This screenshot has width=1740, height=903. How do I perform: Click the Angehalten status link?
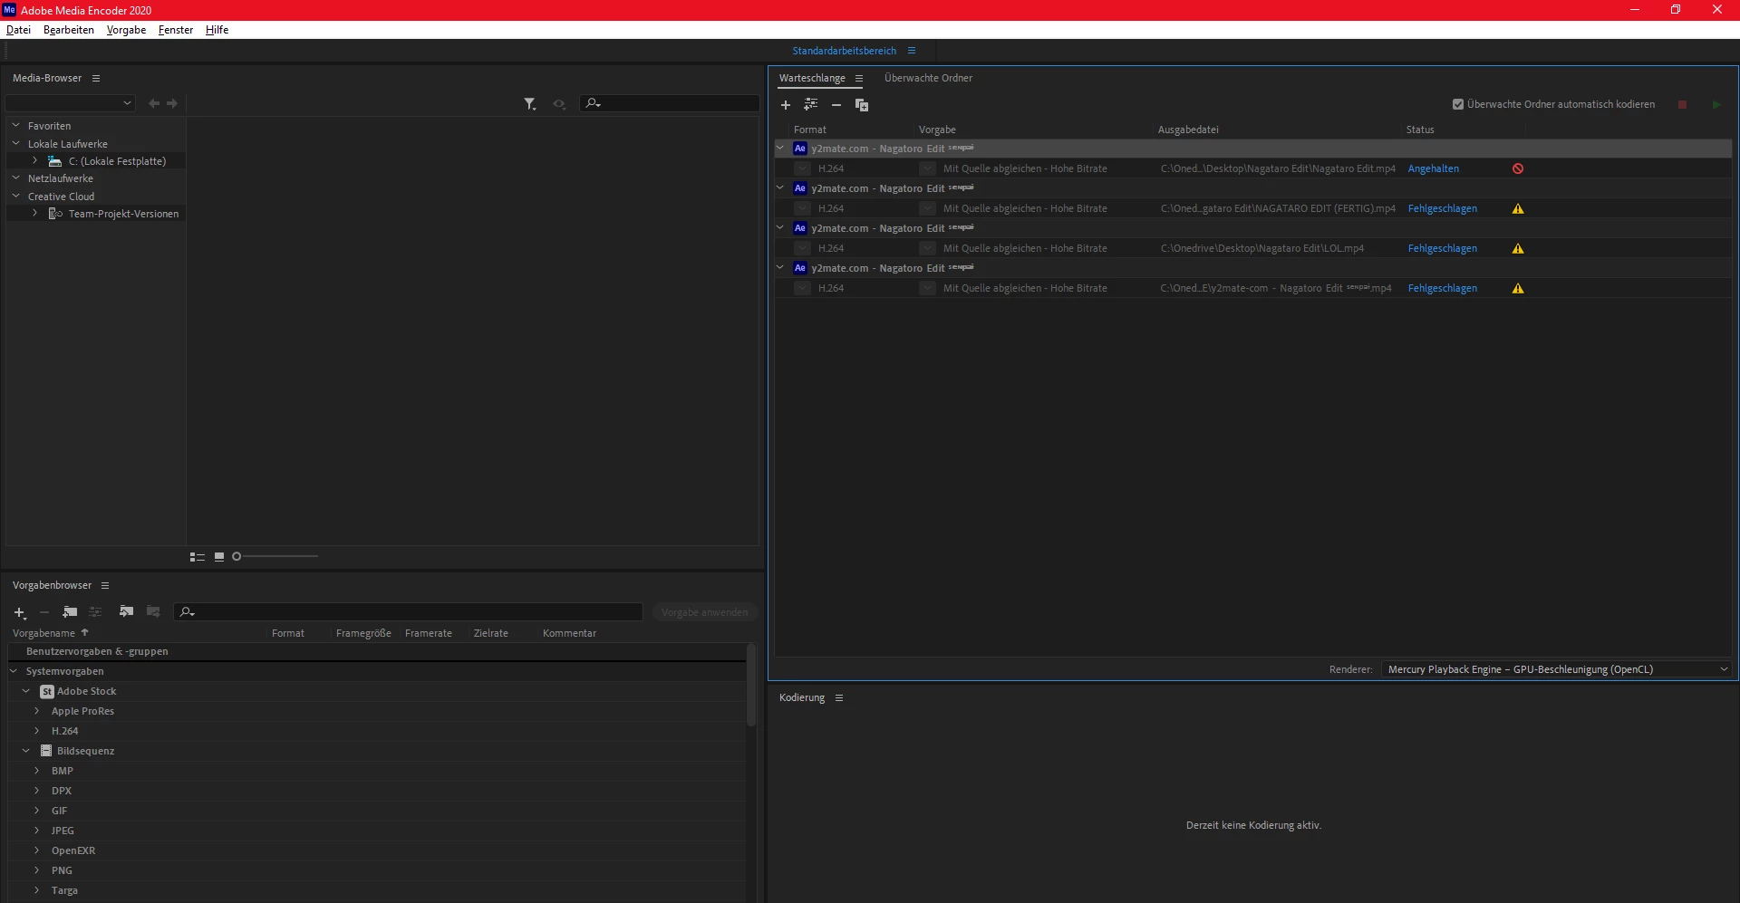pyautogui.click(x=1433, y=168)
